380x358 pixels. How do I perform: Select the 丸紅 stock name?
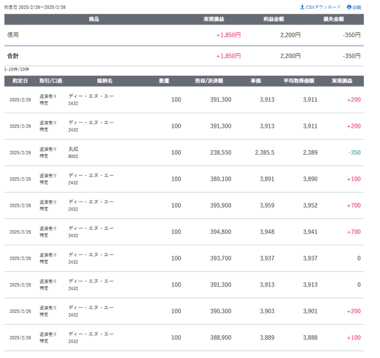(x=73, y=149)
